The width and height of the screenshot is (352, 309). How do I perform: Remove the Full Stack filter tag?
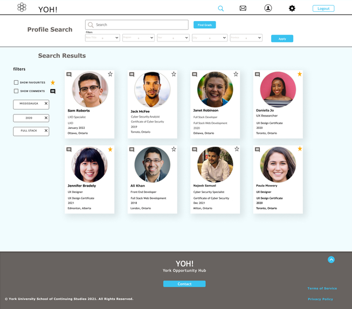[46, 131]
